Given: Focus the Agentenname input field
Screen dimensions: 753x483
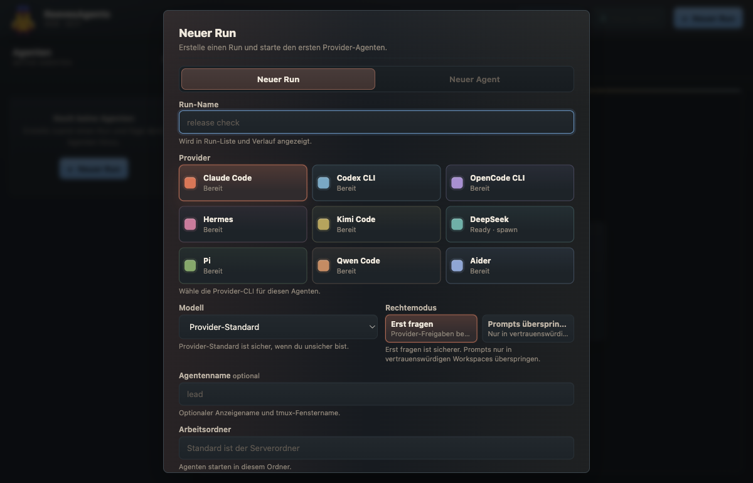Looking at the screenshot, I should pyautogui.click(x=376, y=394).
